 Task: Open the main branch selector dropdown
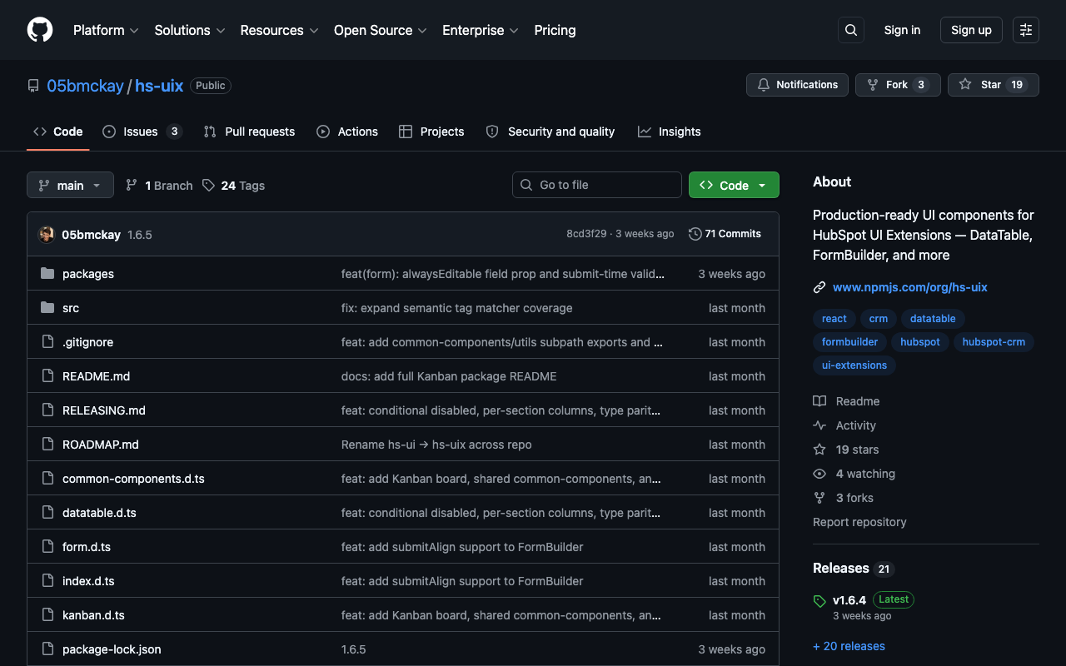tap(70, 185)
